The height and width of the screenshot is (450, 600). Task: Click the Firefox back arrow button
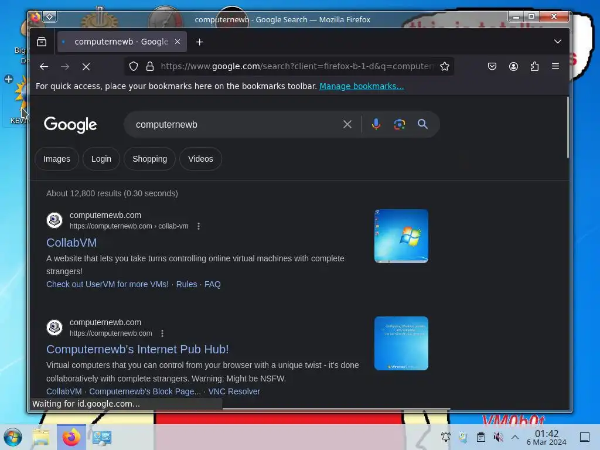point(43,67)
